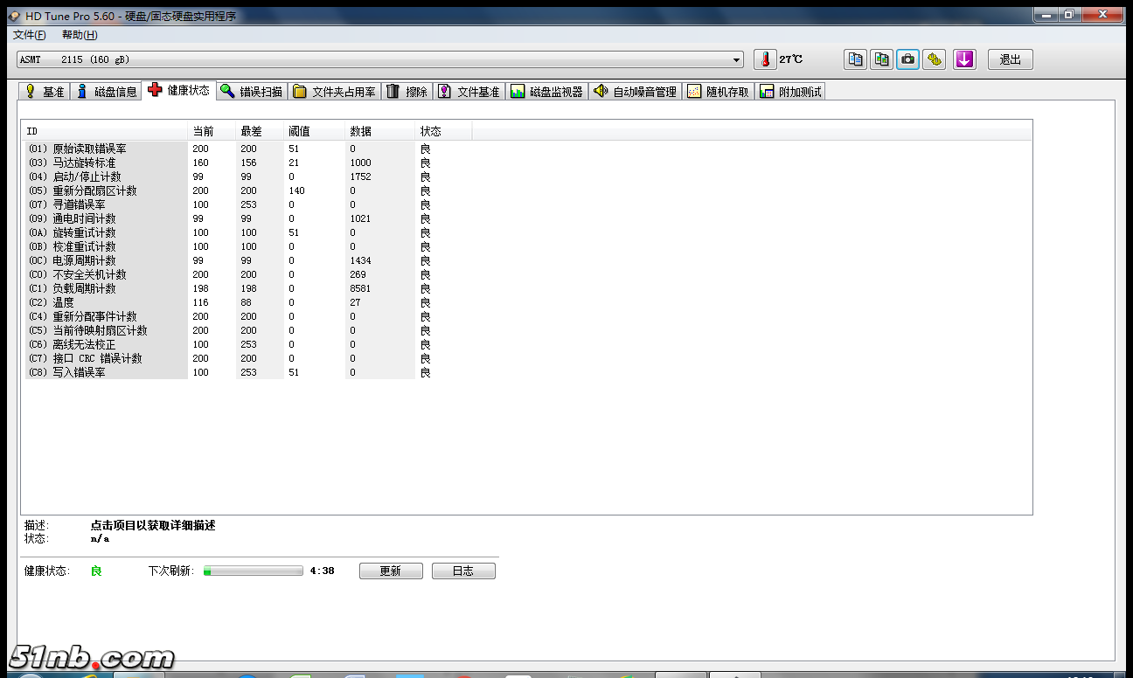Expand the ASMT 2115 drive selector dropdown
This screenshot has width=1133, height=678.
pyautogui.click(x=737, y=59)
